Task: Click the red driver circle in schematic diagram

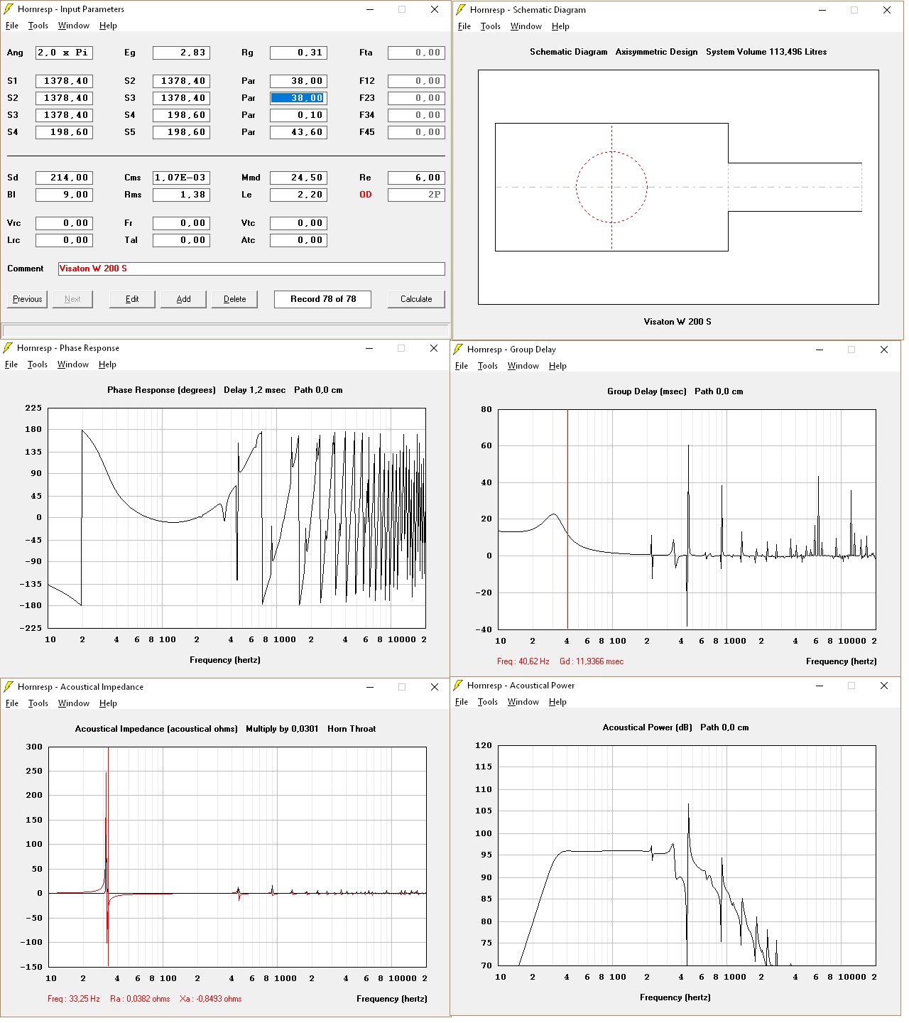Action: coord(611,188)
